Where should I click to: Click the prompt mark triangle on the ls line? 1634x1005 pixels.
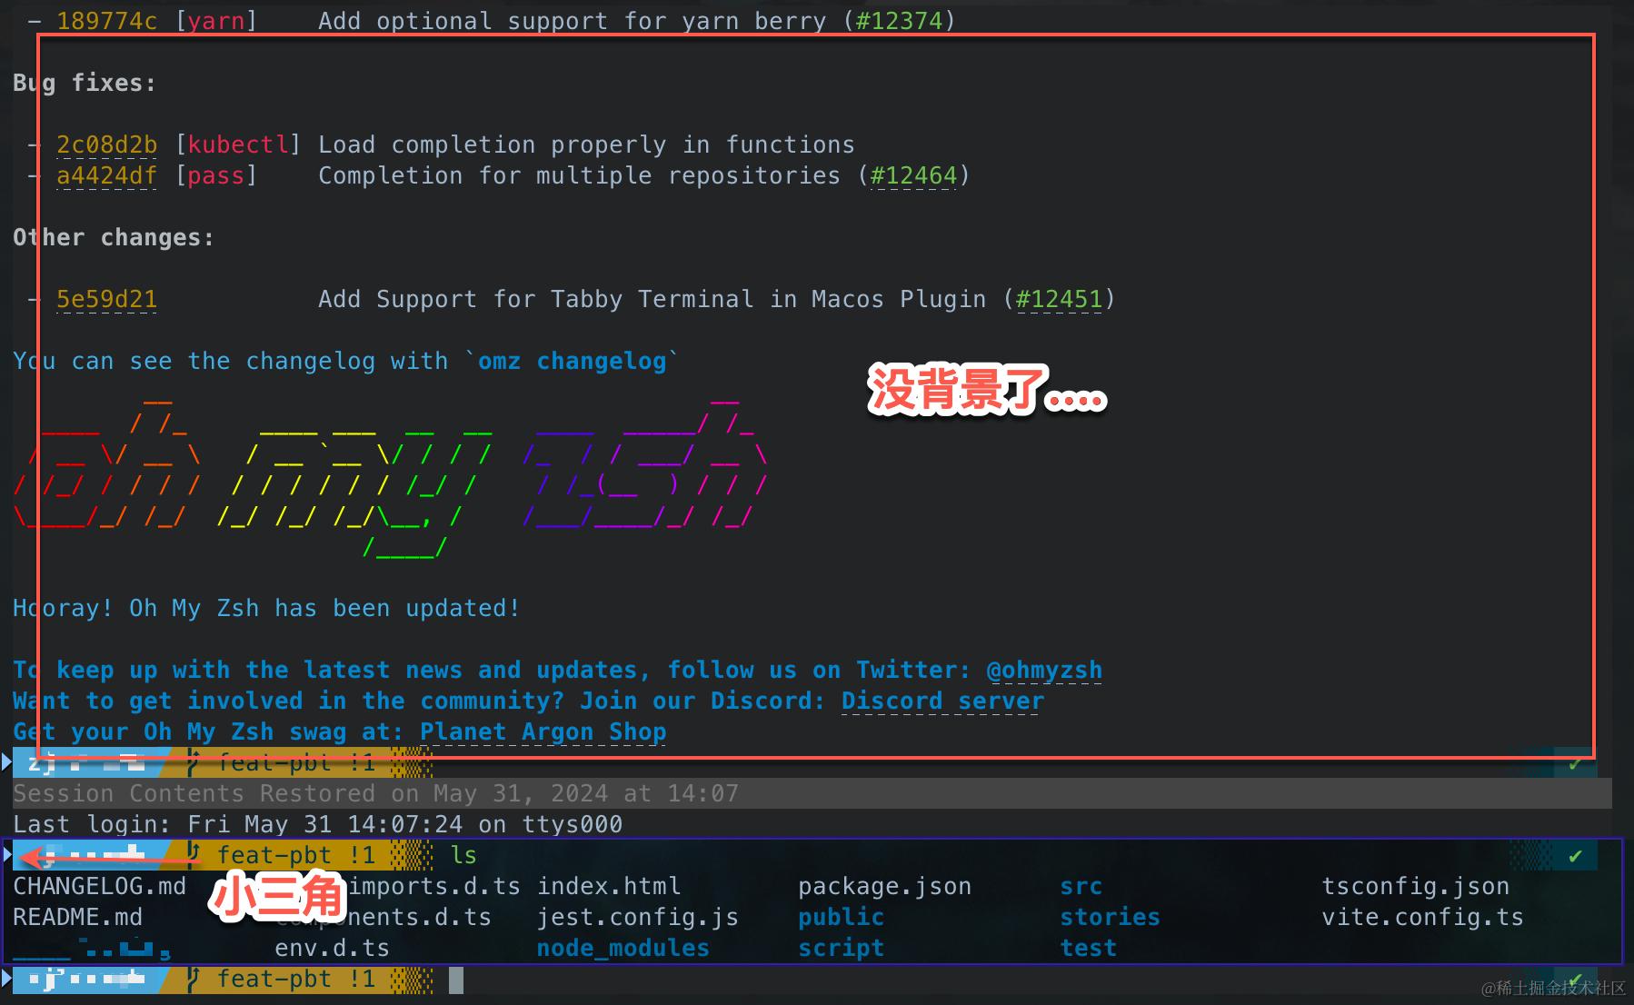(7, 854)
